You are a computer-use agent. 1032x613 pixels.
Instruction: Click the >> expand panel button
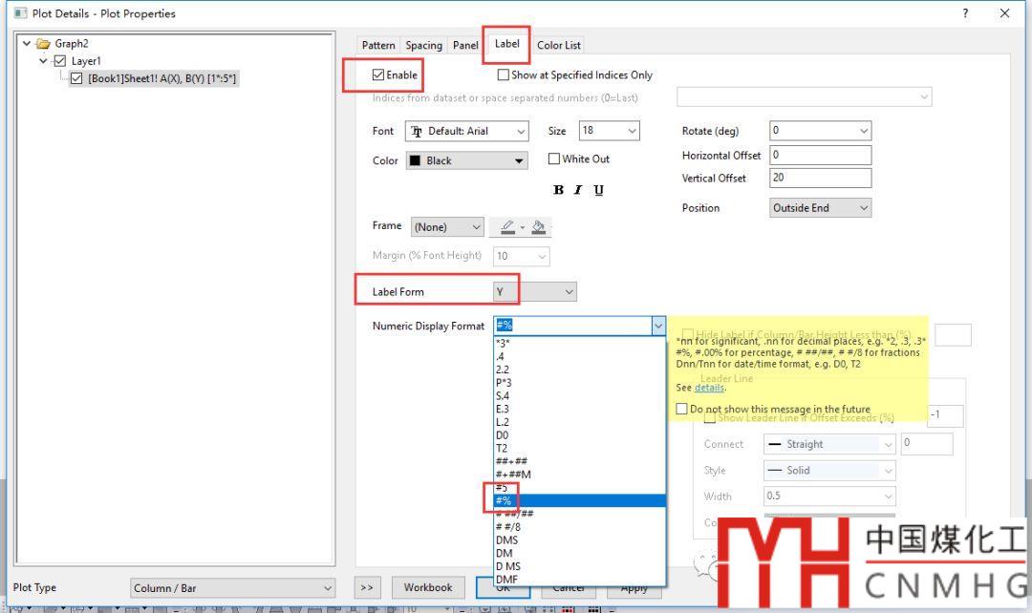pyautogui.click(x=367, y=587)
